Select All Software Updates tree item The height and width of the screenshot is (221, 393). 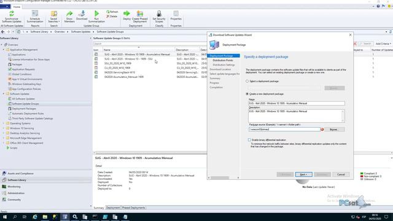(23, 99)
